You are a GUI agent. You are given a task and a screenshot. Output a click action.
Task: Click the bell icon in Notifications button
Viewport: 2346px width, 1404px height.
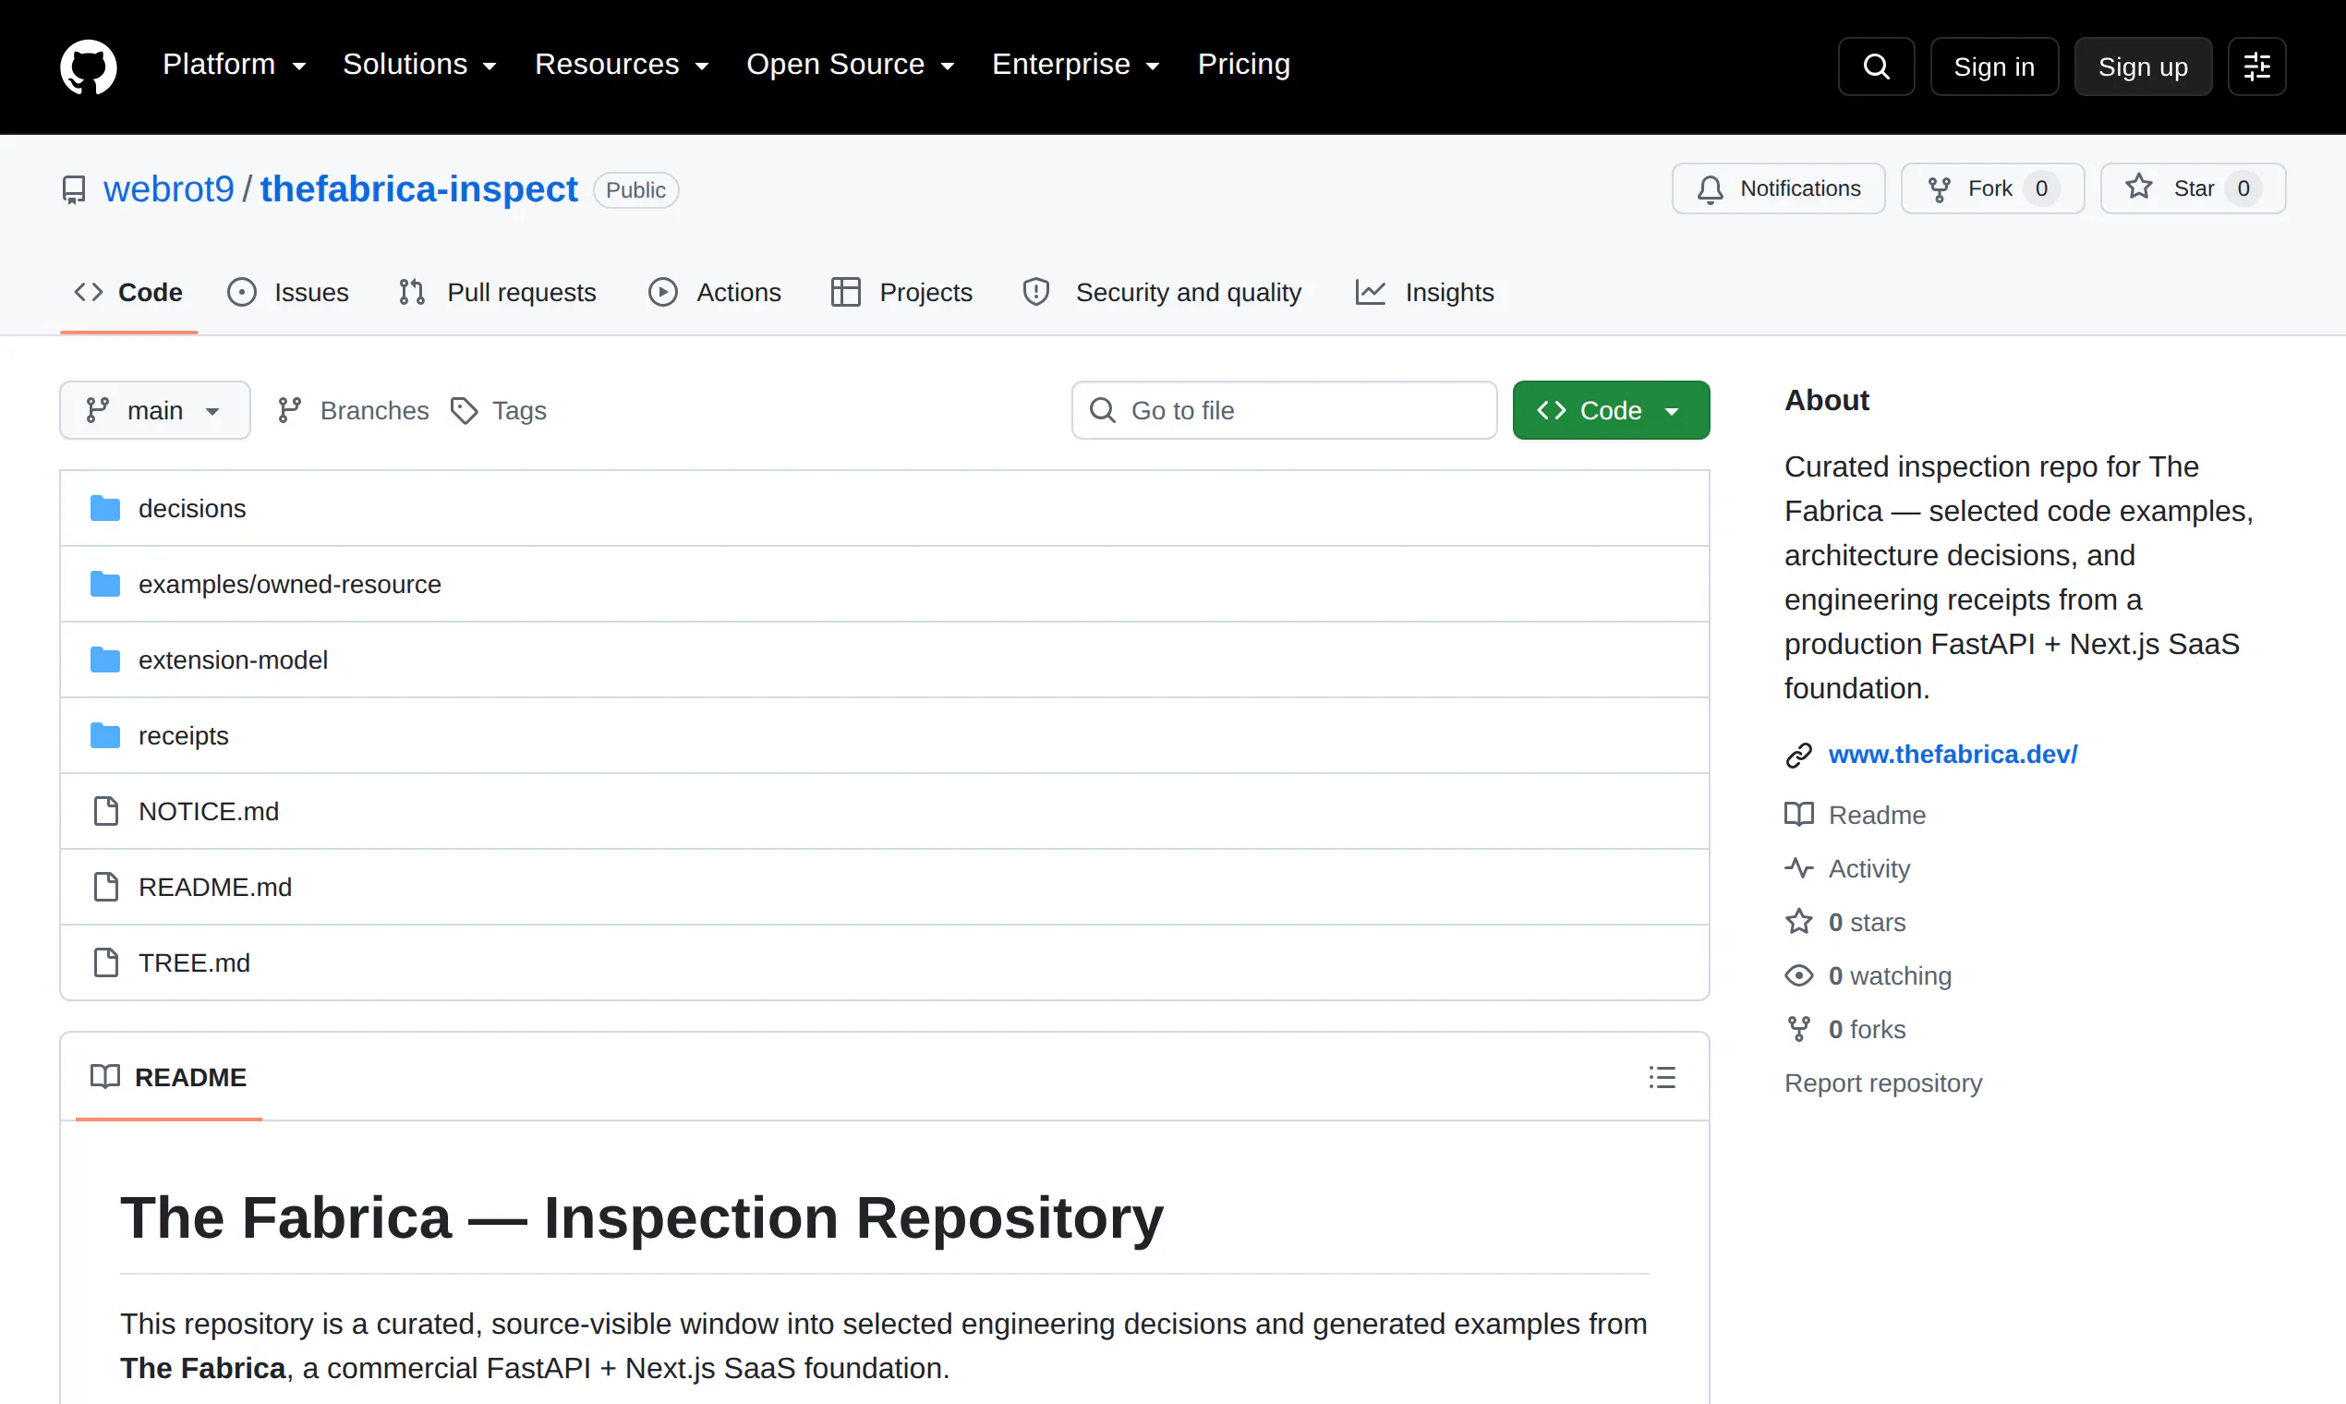click(x=1711, y=189)
